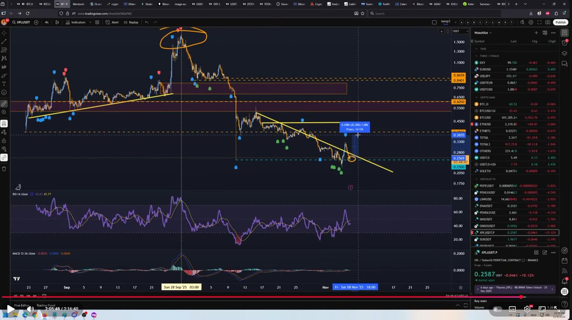Open the 4h timeframe selector
Image resolution: width=572 pixels, height=320 pixels.
tap(47, 22)
